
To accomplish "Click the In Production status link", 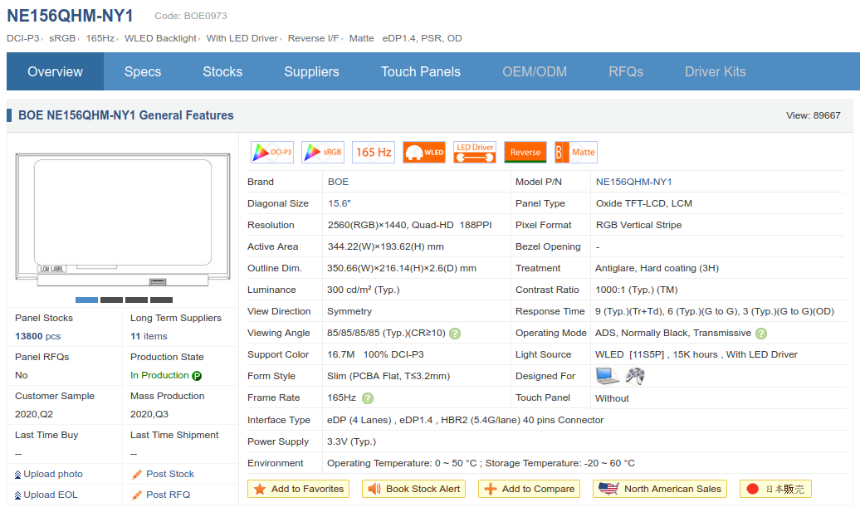I will [x=159, y=376].
